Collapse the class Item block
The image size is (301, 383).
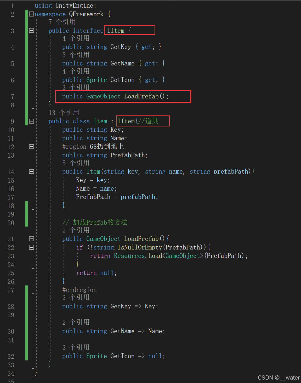click(31, 121)
